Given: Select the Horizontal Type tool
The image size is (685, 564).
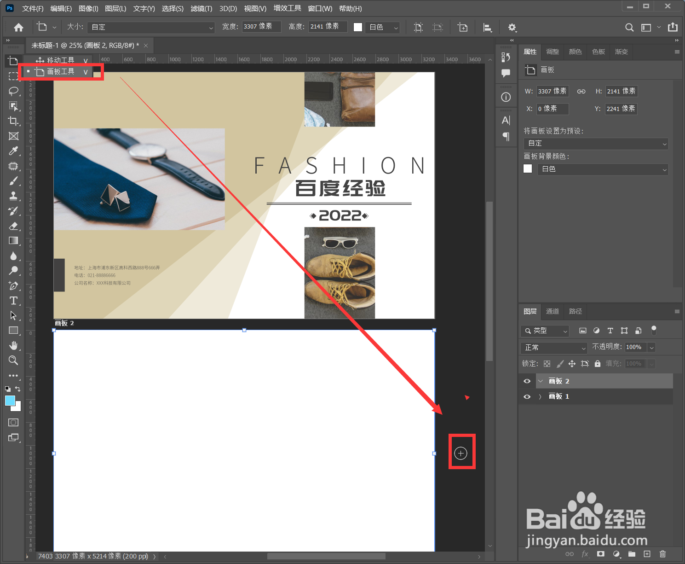Looking at the screenshot, I should tap(13, 301).
